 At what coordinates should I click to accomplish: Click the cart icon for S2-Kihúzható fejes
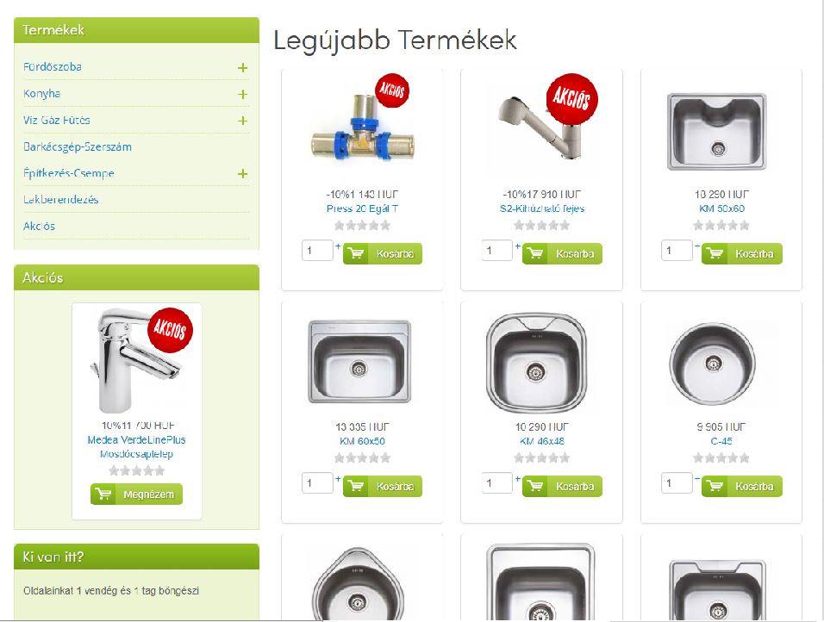535,254
